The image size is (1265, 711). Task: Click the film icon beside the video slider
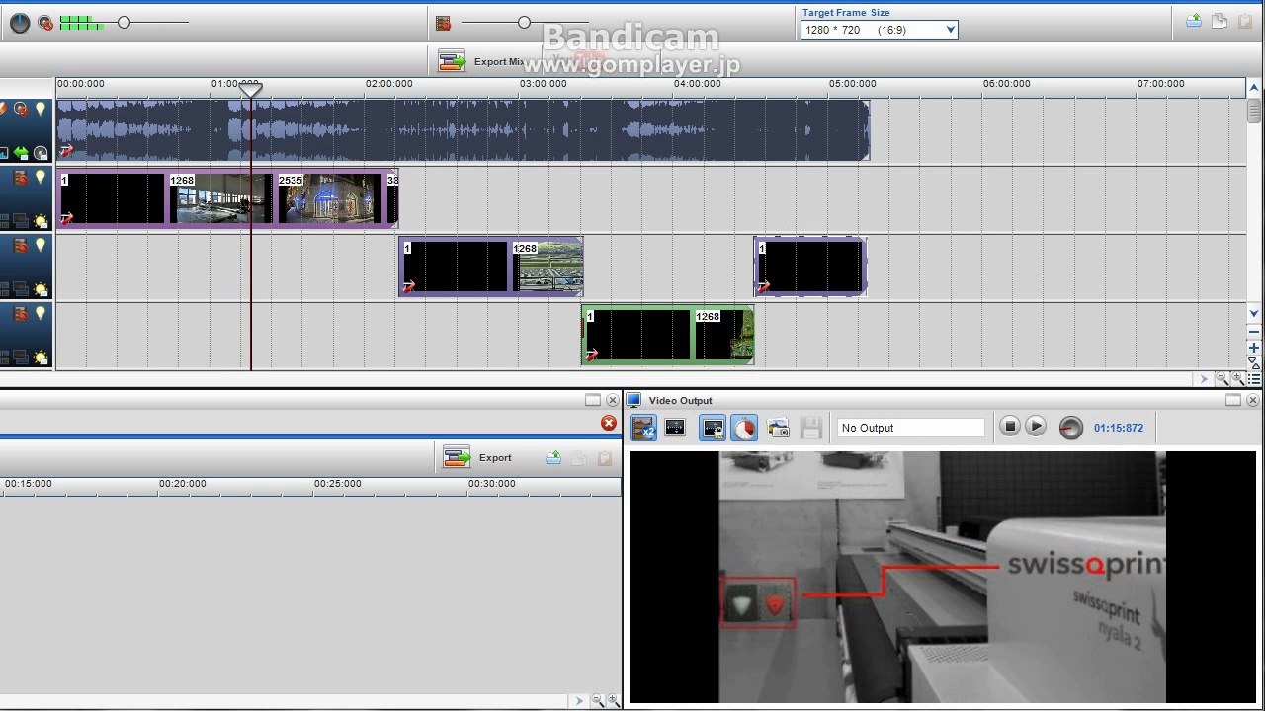[443, 22]
